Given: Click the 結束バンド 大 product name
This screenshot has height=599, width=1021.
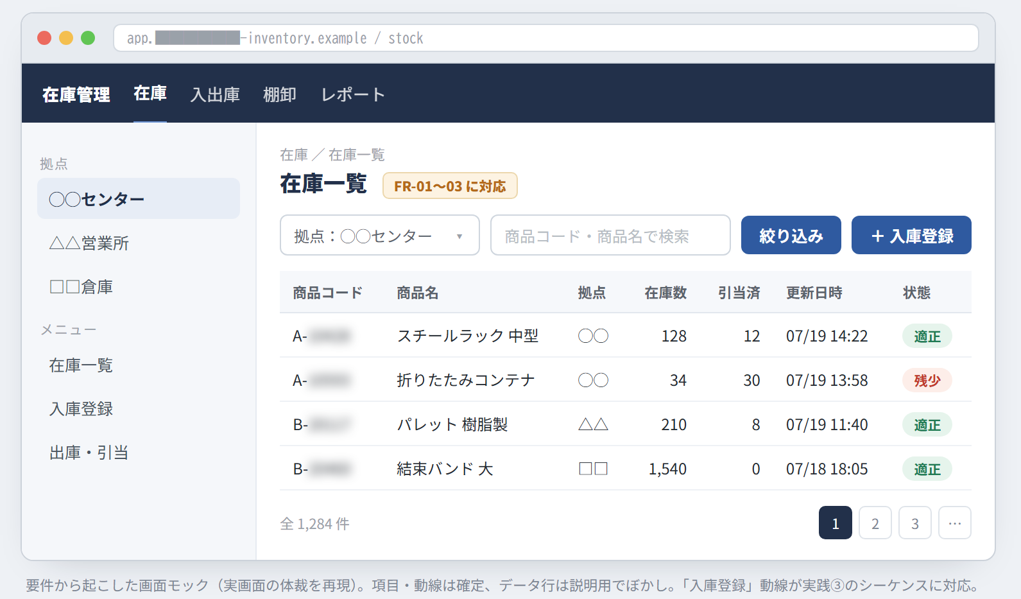Looking at the screenshot, I should coord(445,469).
